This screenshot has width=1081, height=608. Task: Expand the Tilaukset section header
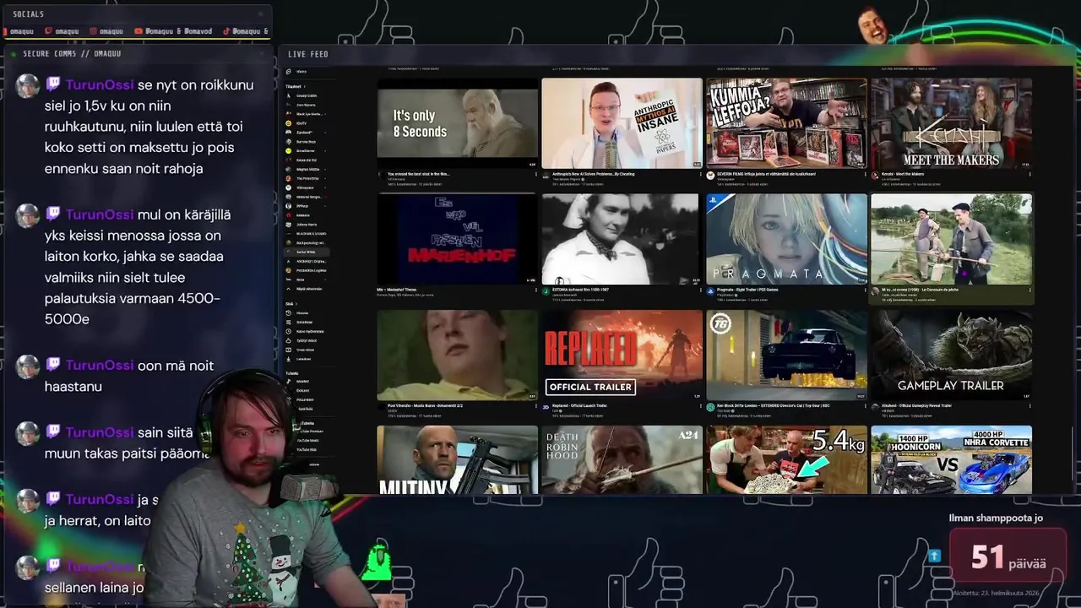(x=296, y=86)
